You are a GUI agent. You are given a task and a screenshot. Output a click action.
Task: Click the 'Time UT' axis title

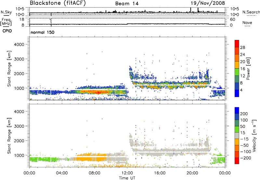point(127,178)
